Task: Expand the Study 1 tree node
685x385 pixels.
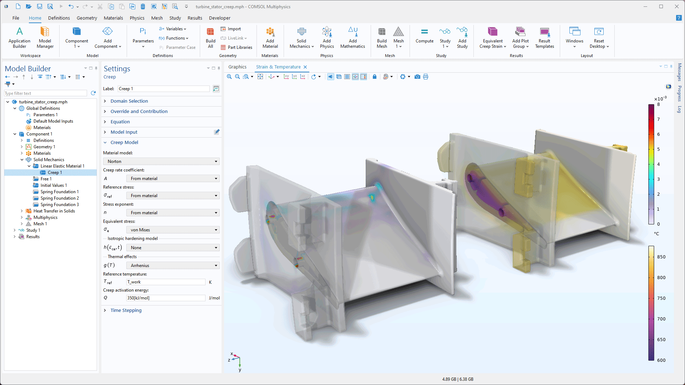Action: 15,230
